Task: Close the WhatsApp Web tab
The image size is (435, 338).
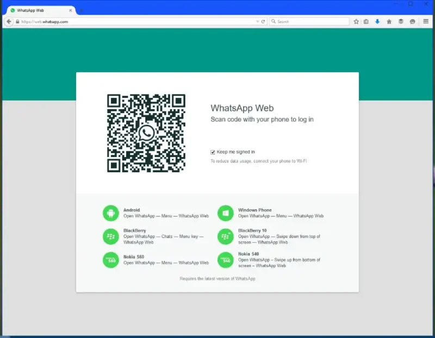Action: 71,10
